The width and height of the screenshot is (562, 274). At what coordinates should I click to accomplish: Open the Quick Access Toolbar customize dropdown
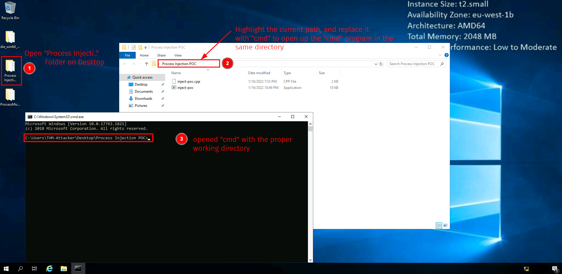click(x=145, y=47)
